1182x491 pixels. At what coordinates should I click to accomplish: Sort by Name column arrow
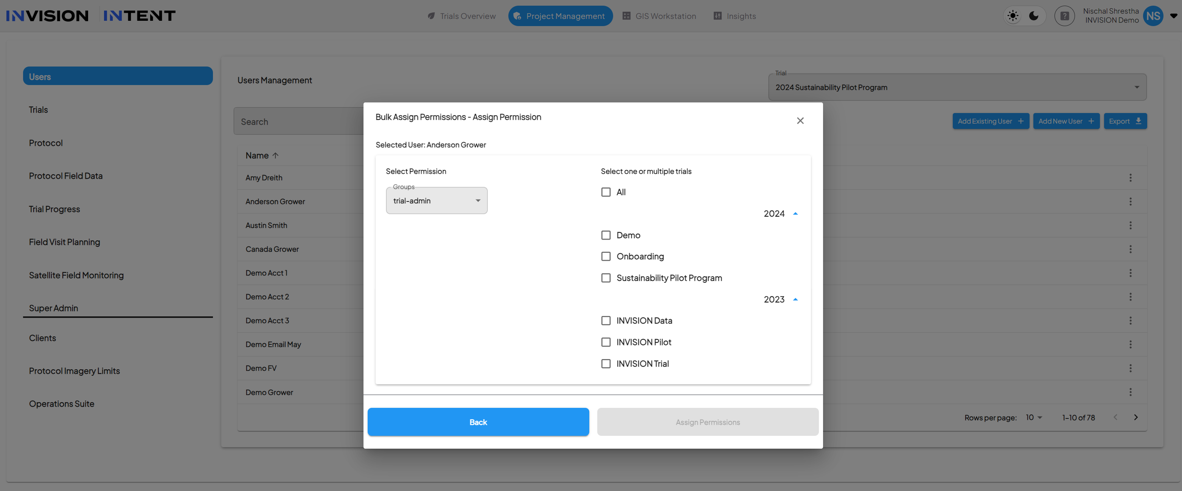click(275, 156)
